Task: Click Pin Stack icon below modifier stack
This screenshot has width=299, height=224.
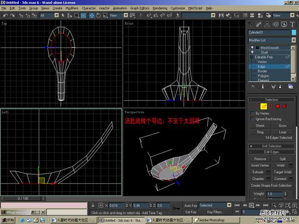Action: point(253,87)
